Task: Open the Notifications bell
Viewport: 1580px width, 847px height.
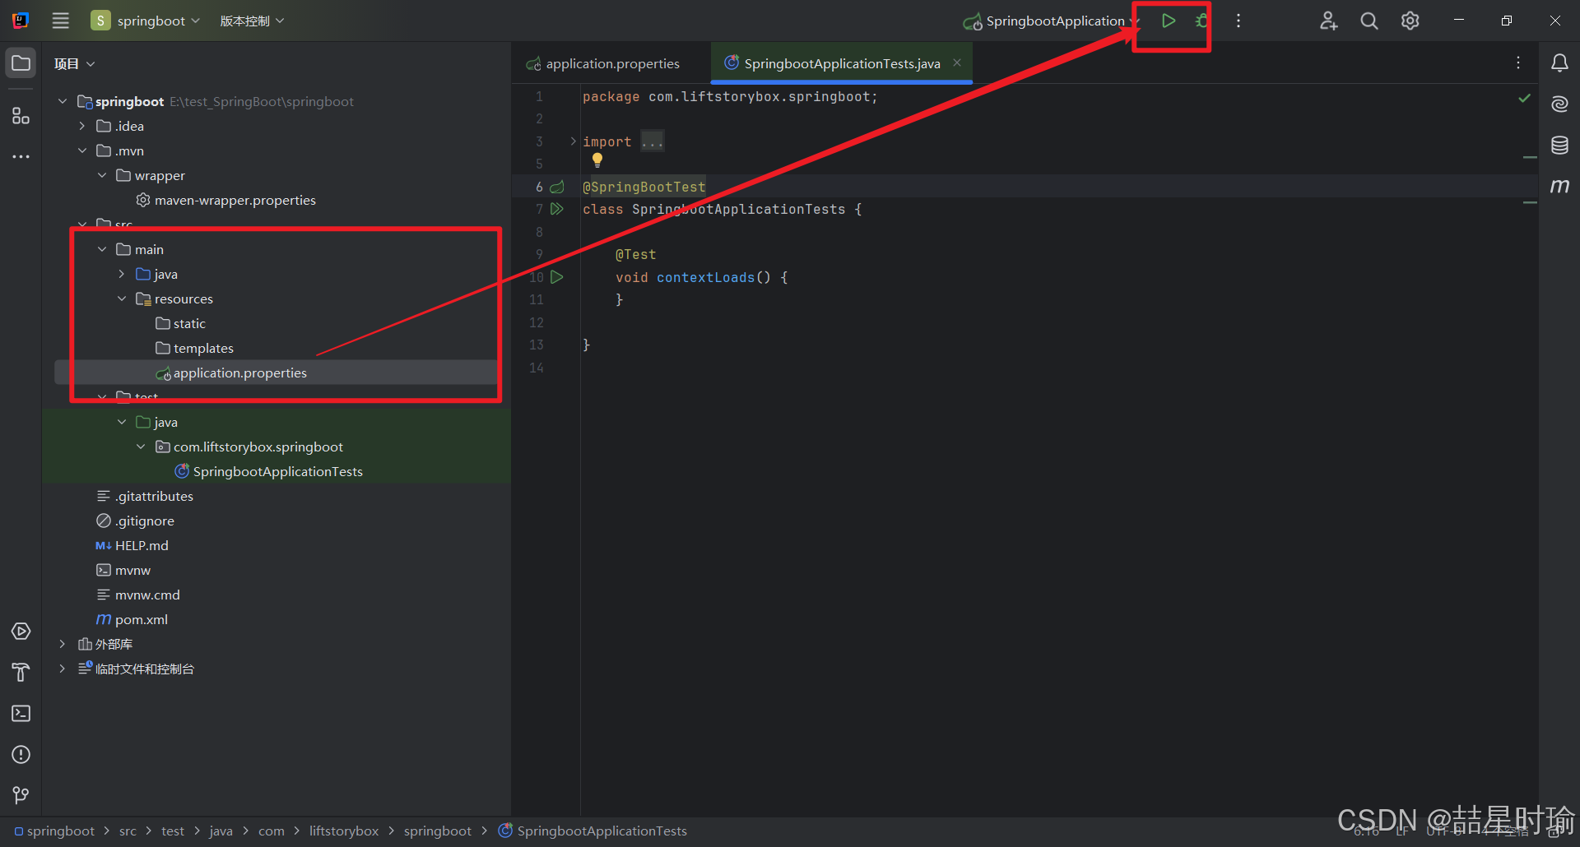Action: pyautogui.click(x=1559, y=63)
